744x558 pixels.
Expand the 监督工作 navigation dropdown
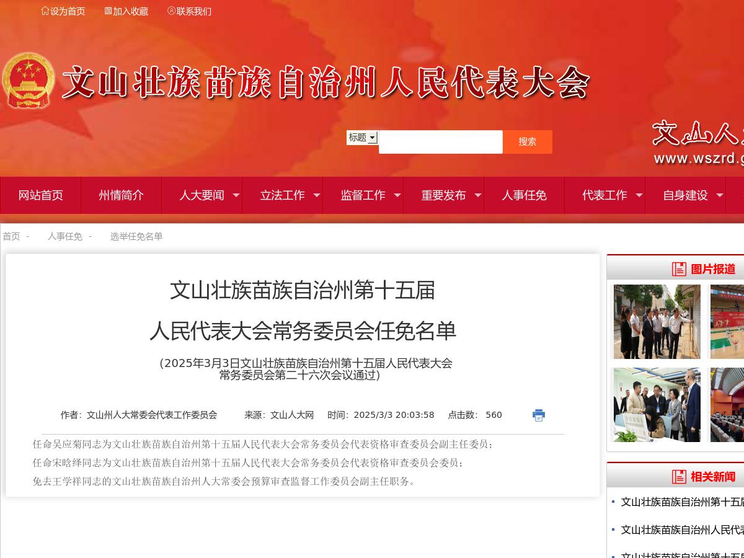tap(397, 195)
